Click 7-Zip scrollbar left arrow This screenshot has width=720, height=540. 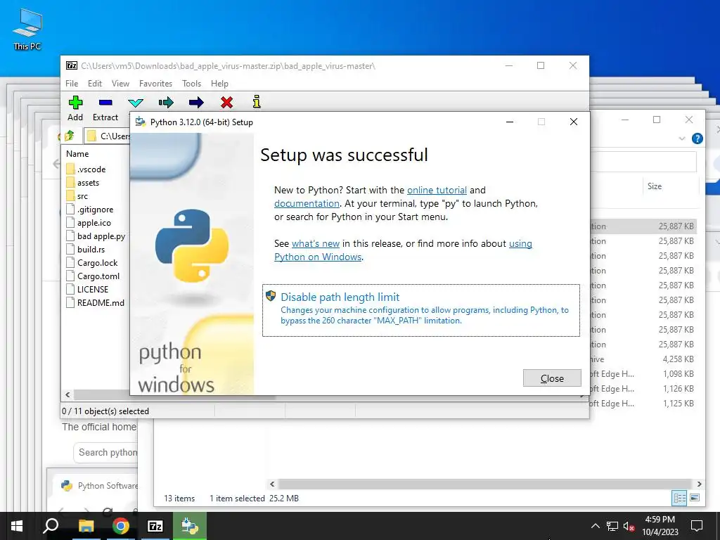click(x=67, y=394)
